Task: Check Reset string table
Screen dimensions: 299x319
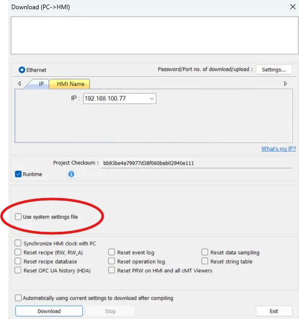Action: 204,261
